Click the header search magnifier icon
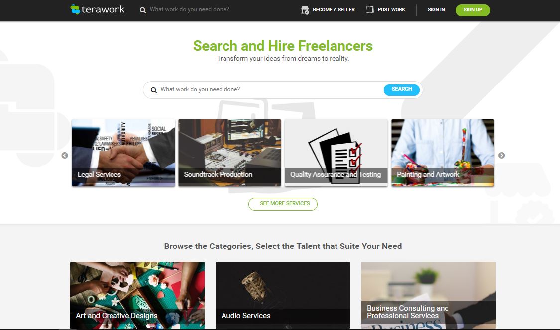 (142, 10)
